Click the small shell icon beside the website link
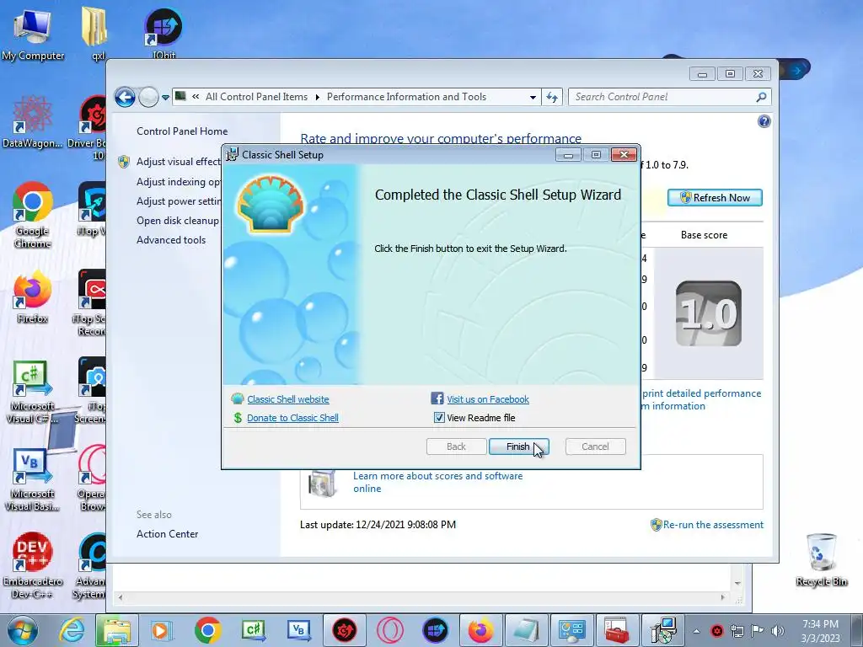Viewport: 863px width, 647px height. [238, 398]
